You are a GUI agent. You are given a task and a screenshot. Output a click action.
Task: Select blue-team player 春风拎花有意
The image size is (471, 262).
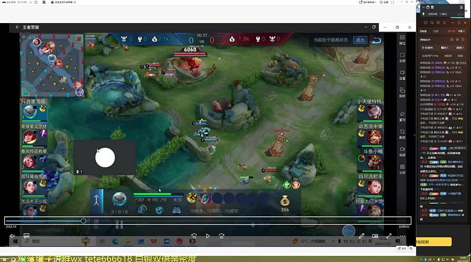30,162
